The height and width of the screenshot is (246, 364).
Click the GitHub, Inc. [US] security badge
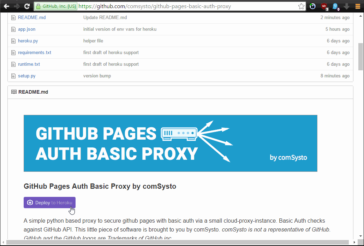[56, 6]
